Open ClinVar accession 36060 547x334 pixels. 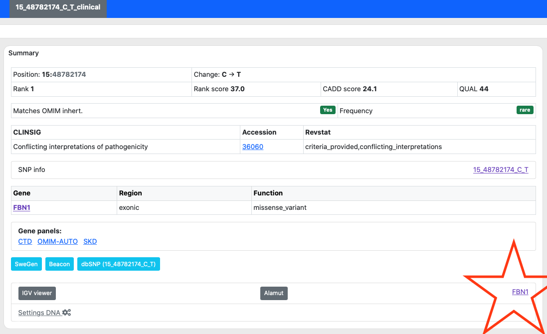[x=253, y=147]
